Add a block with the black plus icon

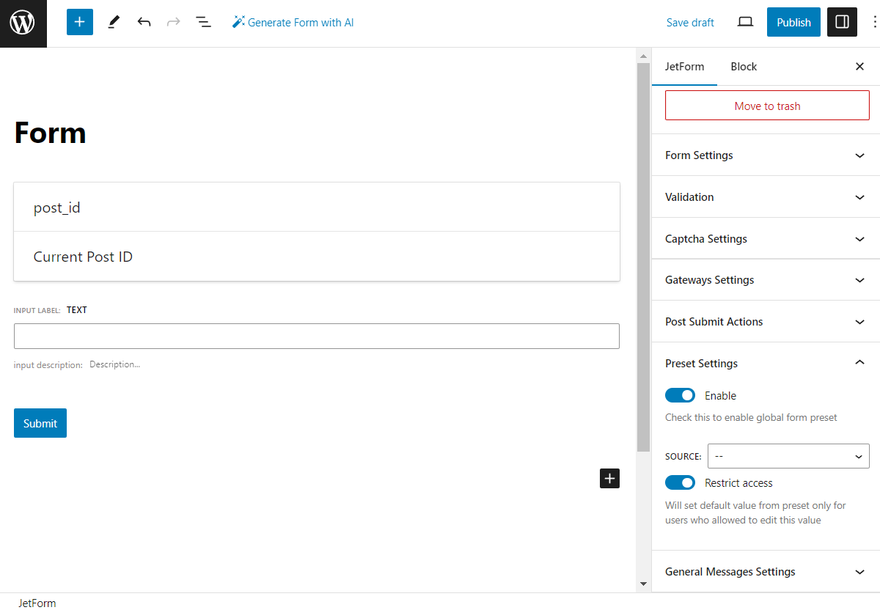click(x=609, y=478)
